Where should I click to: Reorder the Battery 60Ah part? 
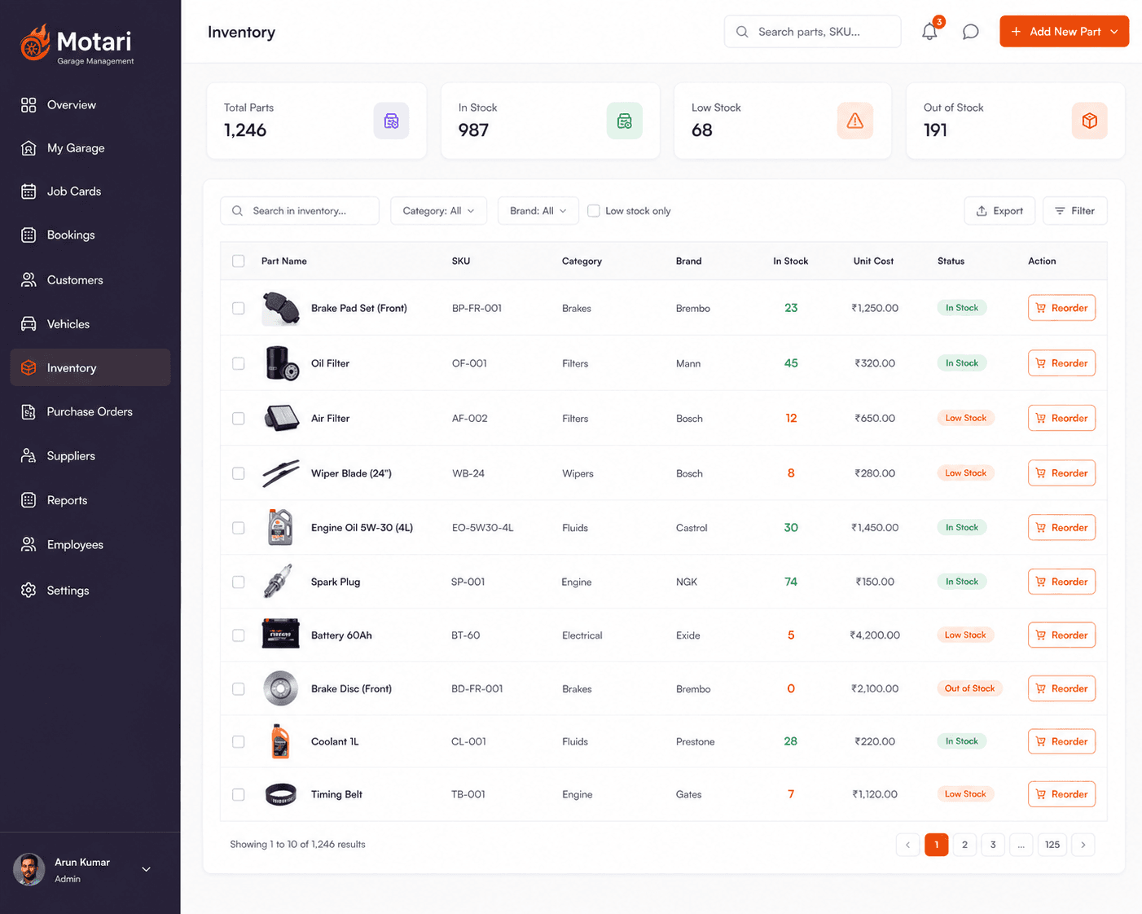(1061, 635)
